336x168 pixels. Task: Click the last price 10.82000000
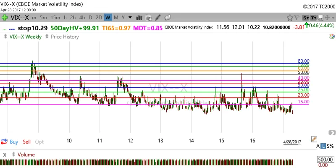click(x=276, y=27)
